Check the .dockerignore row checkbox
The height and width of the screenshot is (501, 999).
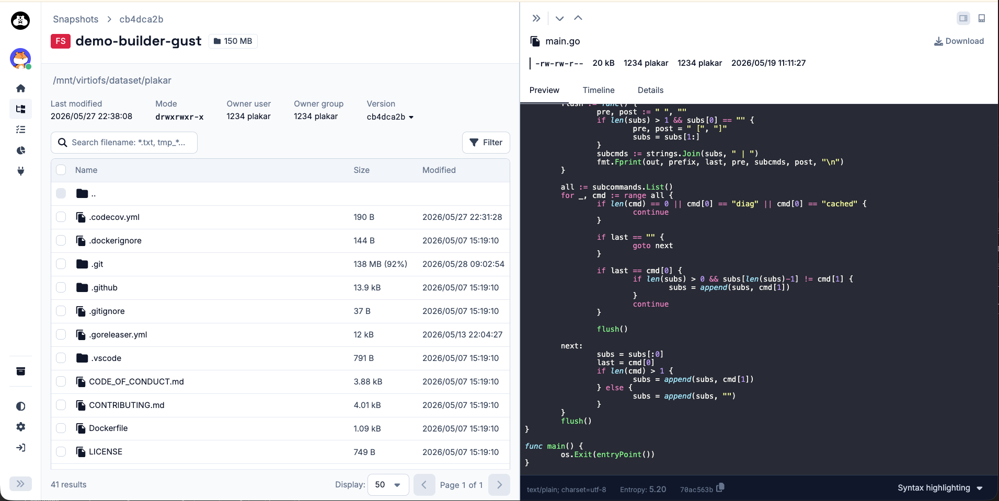[61, 240]
